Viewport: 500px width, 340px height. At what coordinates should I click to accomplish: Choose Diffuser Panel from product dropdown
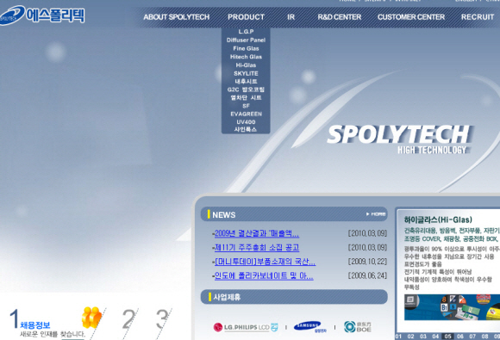tap(246, 40)
